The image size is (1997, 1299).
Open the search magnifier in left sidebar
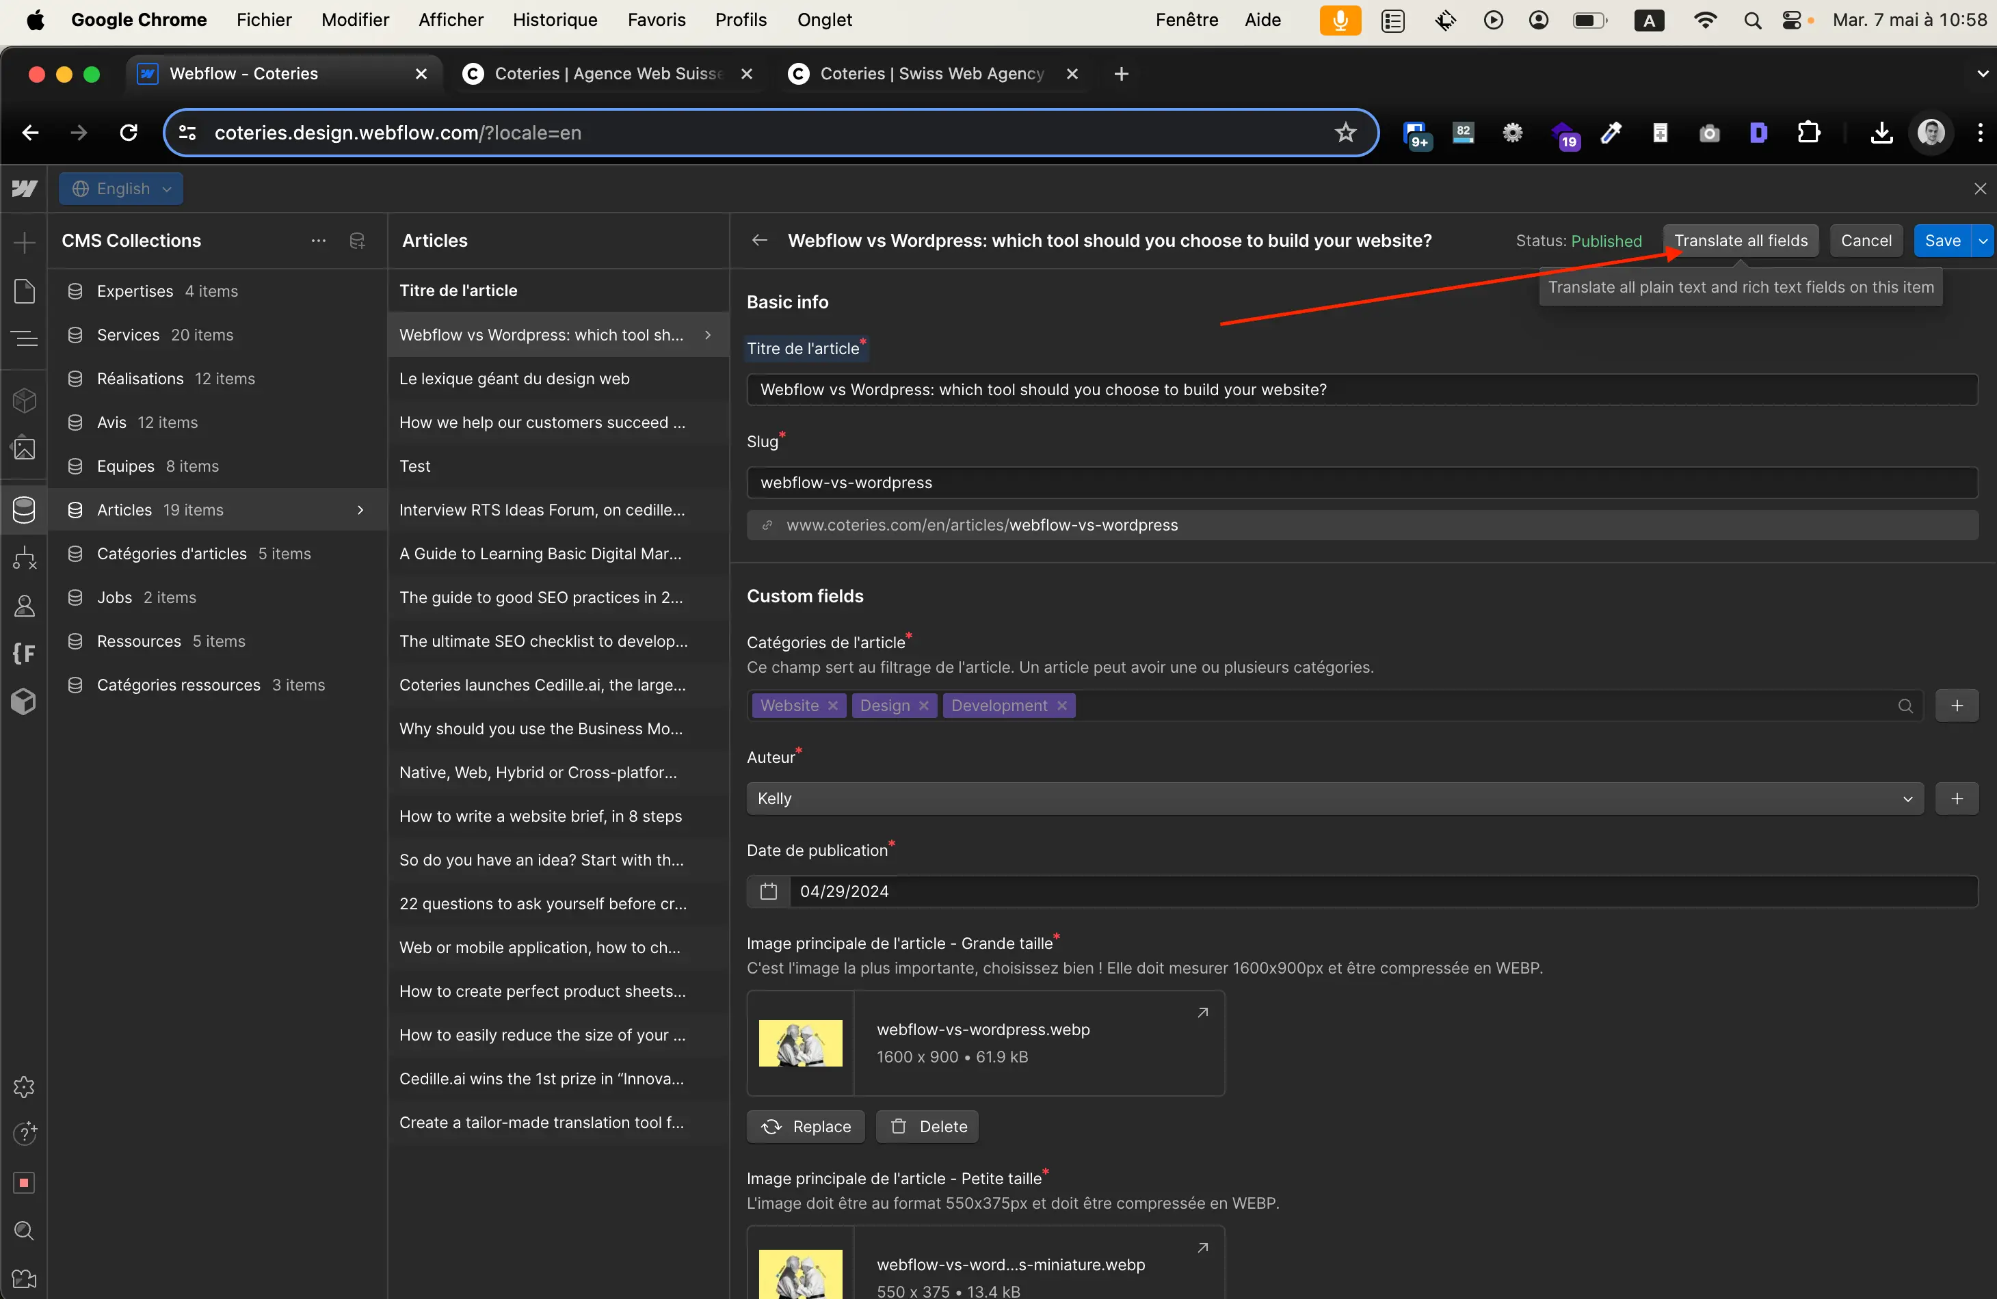click(25, 1230)
